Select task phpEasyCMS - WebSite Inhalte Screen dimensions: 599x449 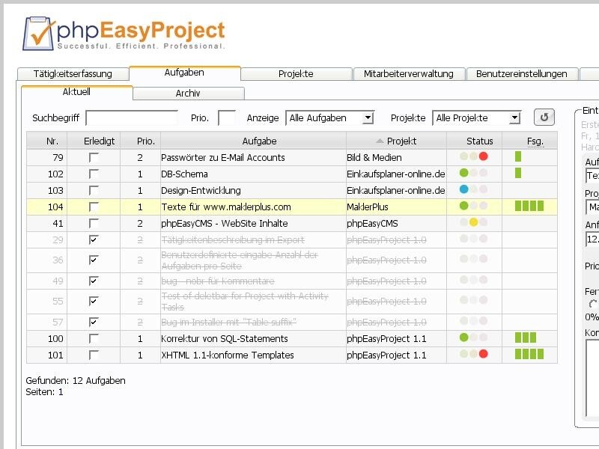225,223
